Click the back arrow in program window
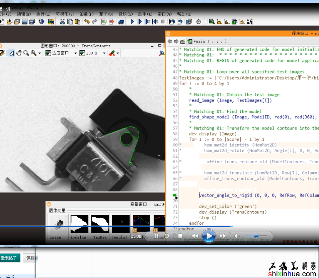 [x=170, y=41]
